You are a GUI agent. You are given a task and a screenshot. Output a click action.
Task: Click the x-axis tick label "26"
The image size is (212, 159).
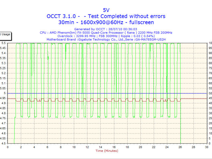pos(180,147)
